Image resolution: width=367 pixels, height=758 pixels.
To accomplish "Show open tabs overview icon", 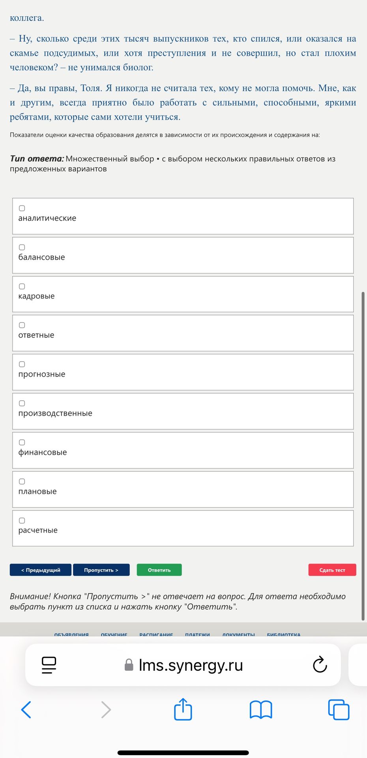I will pyautogui.click(x=339, y=709).
